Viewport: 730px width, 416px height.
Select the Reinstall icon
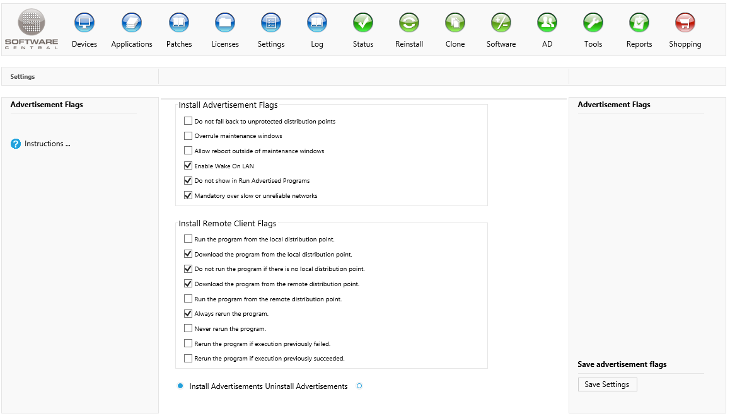point(409,23)
